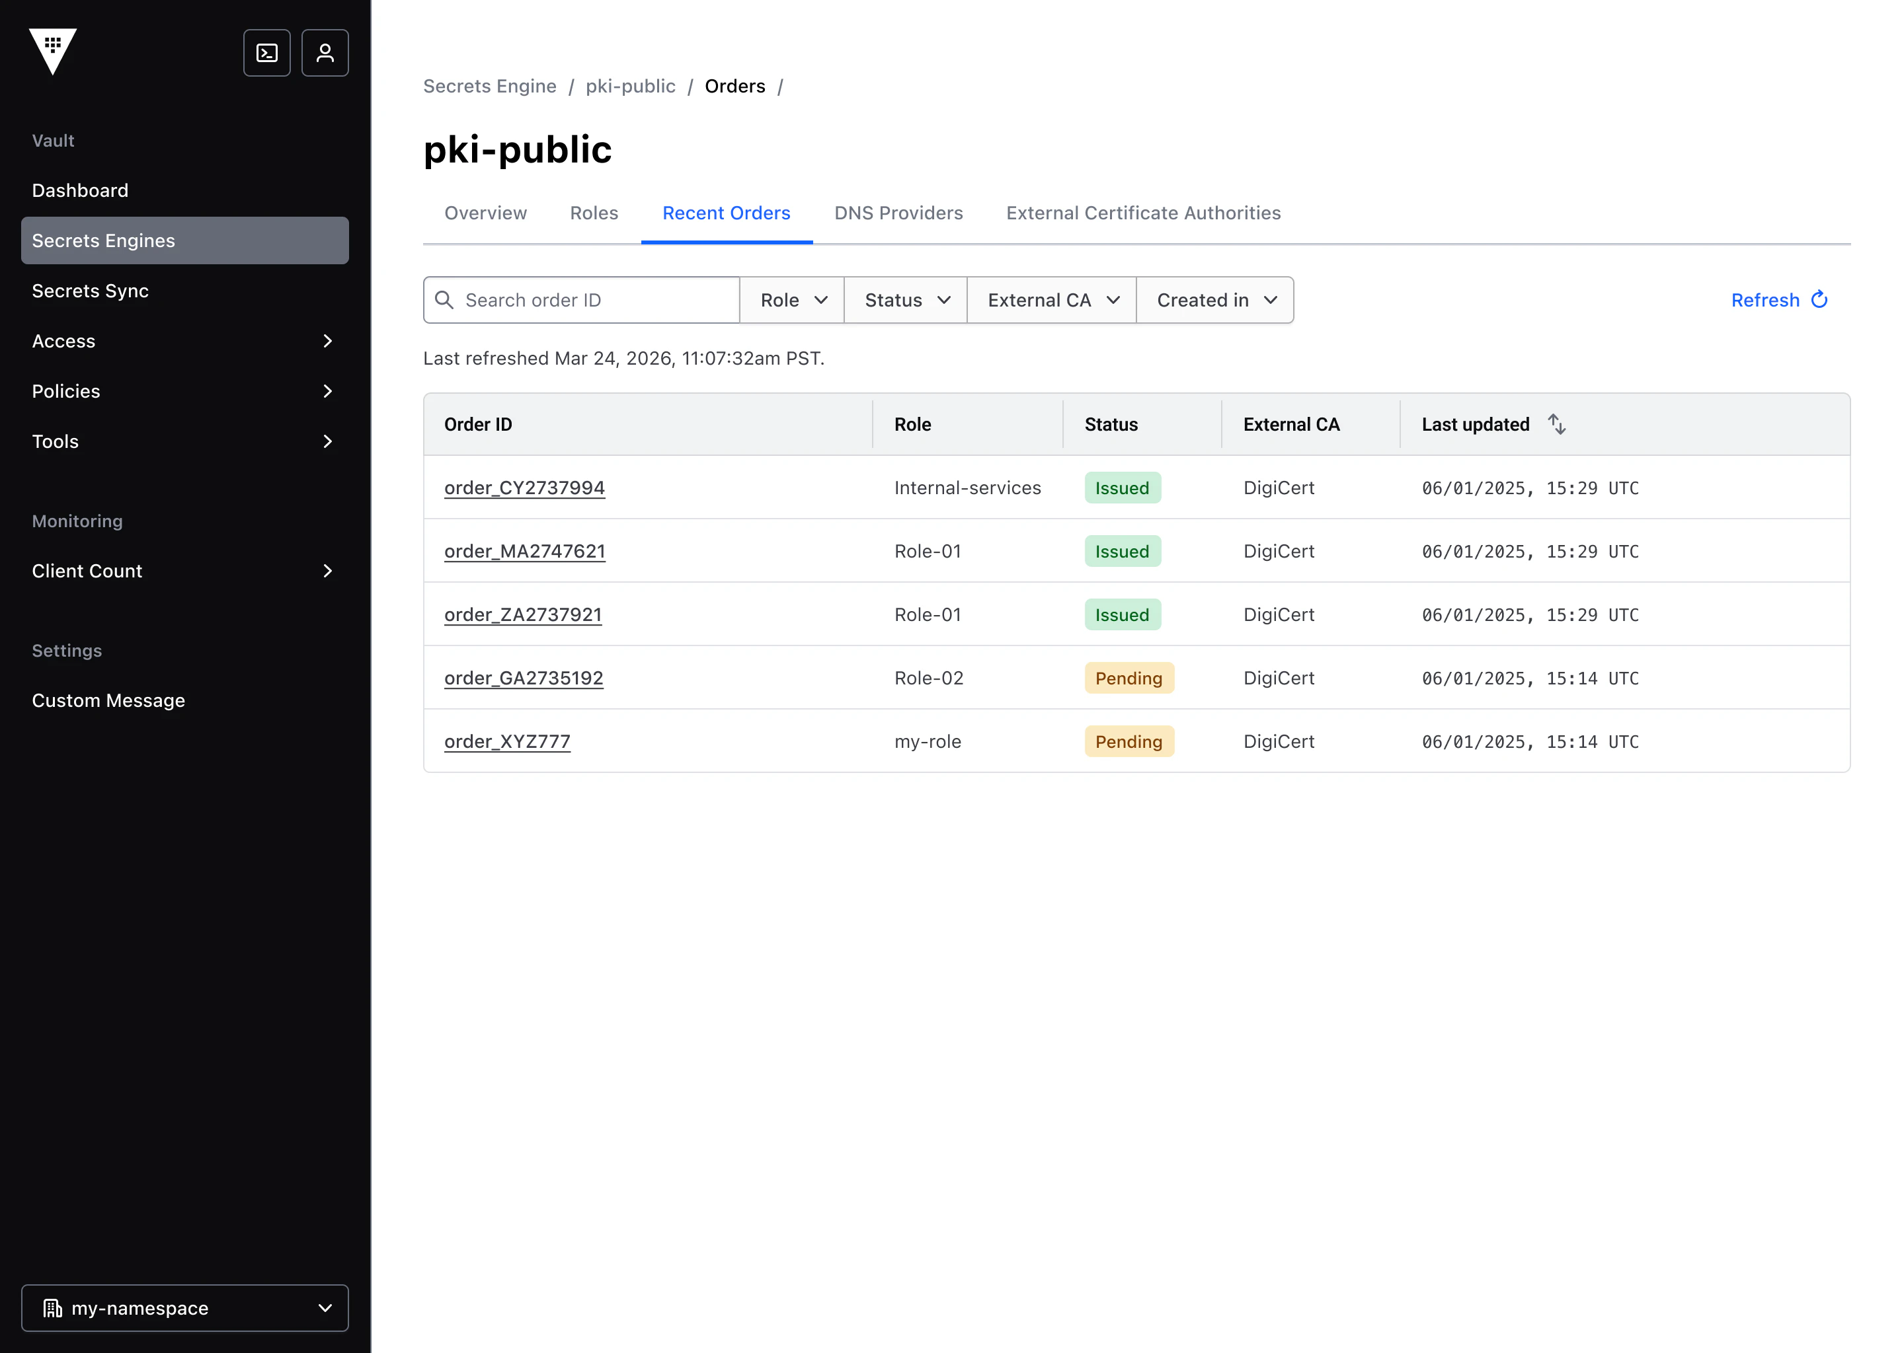Open the user profile icon
This screenshot has height=1353, width=1904.
tap(325, 54)
